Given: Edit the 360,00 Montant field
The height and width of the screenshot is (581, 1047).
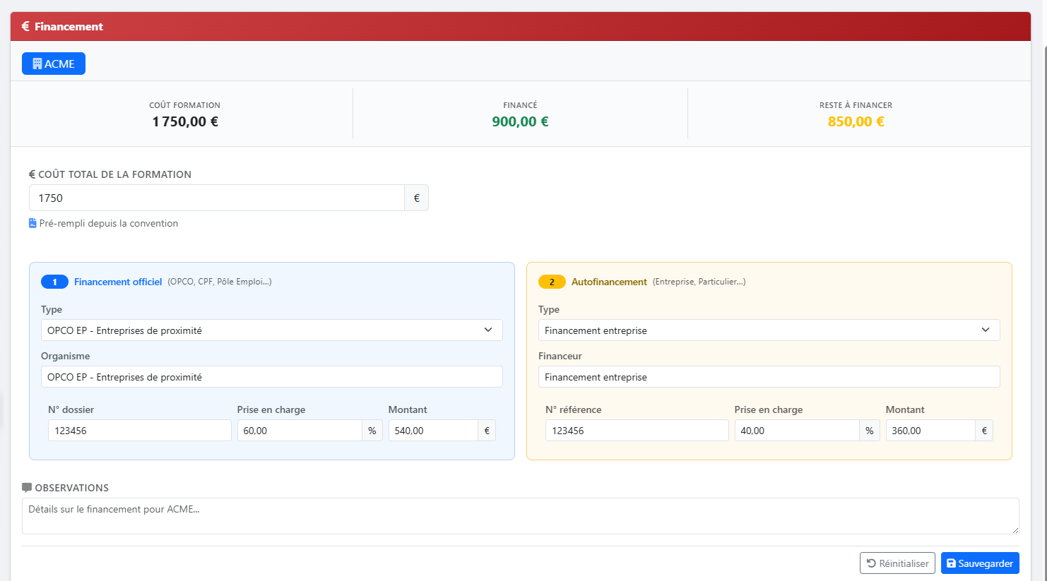Looking at the screenshot, I should (x=930, y=431).
